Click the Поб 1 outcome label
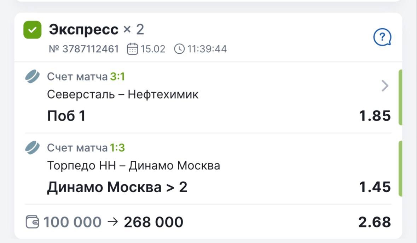417x243 pixels. tap(66, 116)
